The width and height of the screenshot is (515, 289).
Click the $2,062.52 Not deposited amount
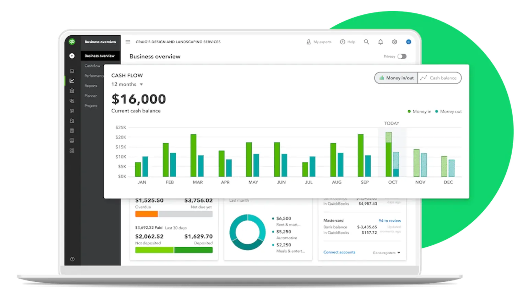[x=149, y=236]
